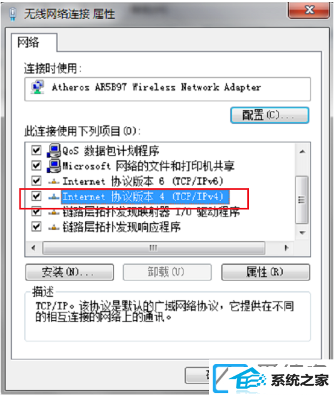Click the QoS packet scheduler icon

tap(54, 151)
